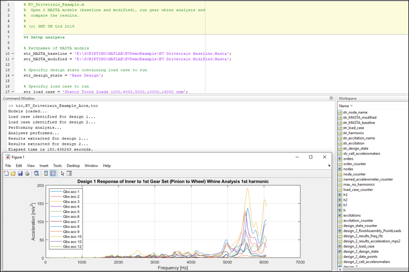Click the Open File folder icon

coord(14,174)
